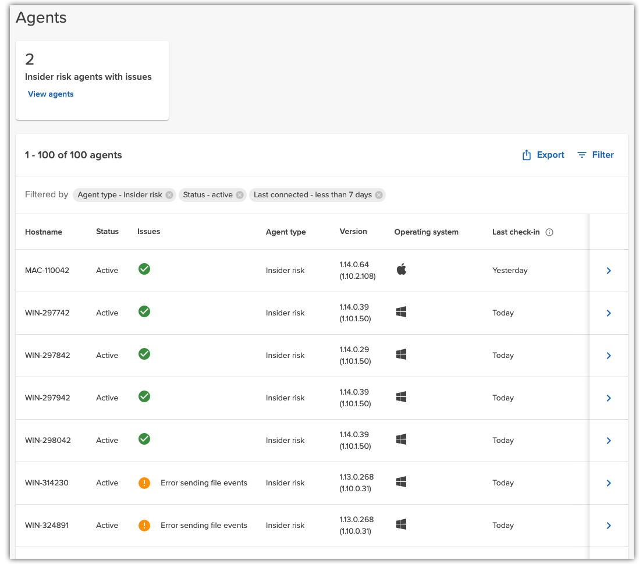Click orange warning icon for WIN-324891
The width and height of the screenshot is (639, 564).
(x=144, y=525)
